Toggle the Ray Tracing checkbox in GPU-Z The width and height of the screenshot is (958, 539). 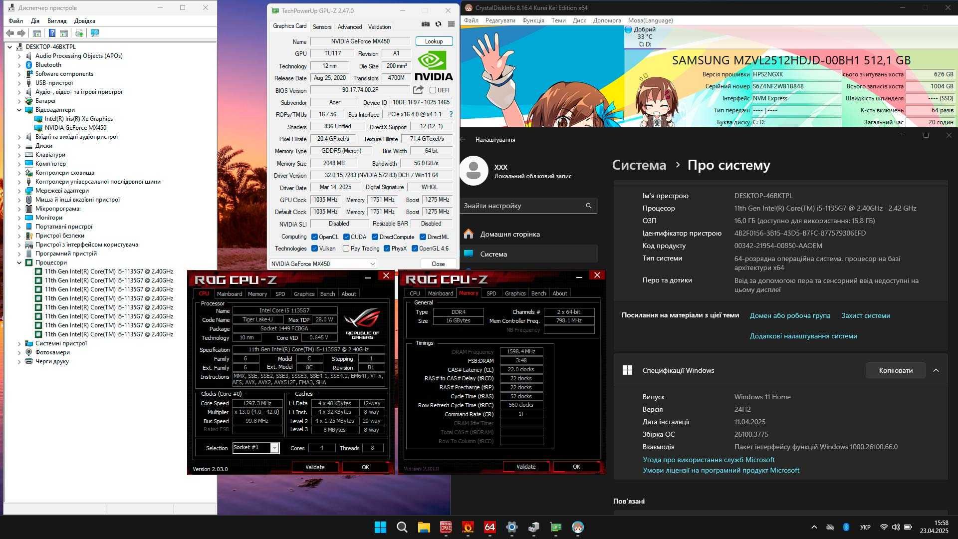[346, 249]
